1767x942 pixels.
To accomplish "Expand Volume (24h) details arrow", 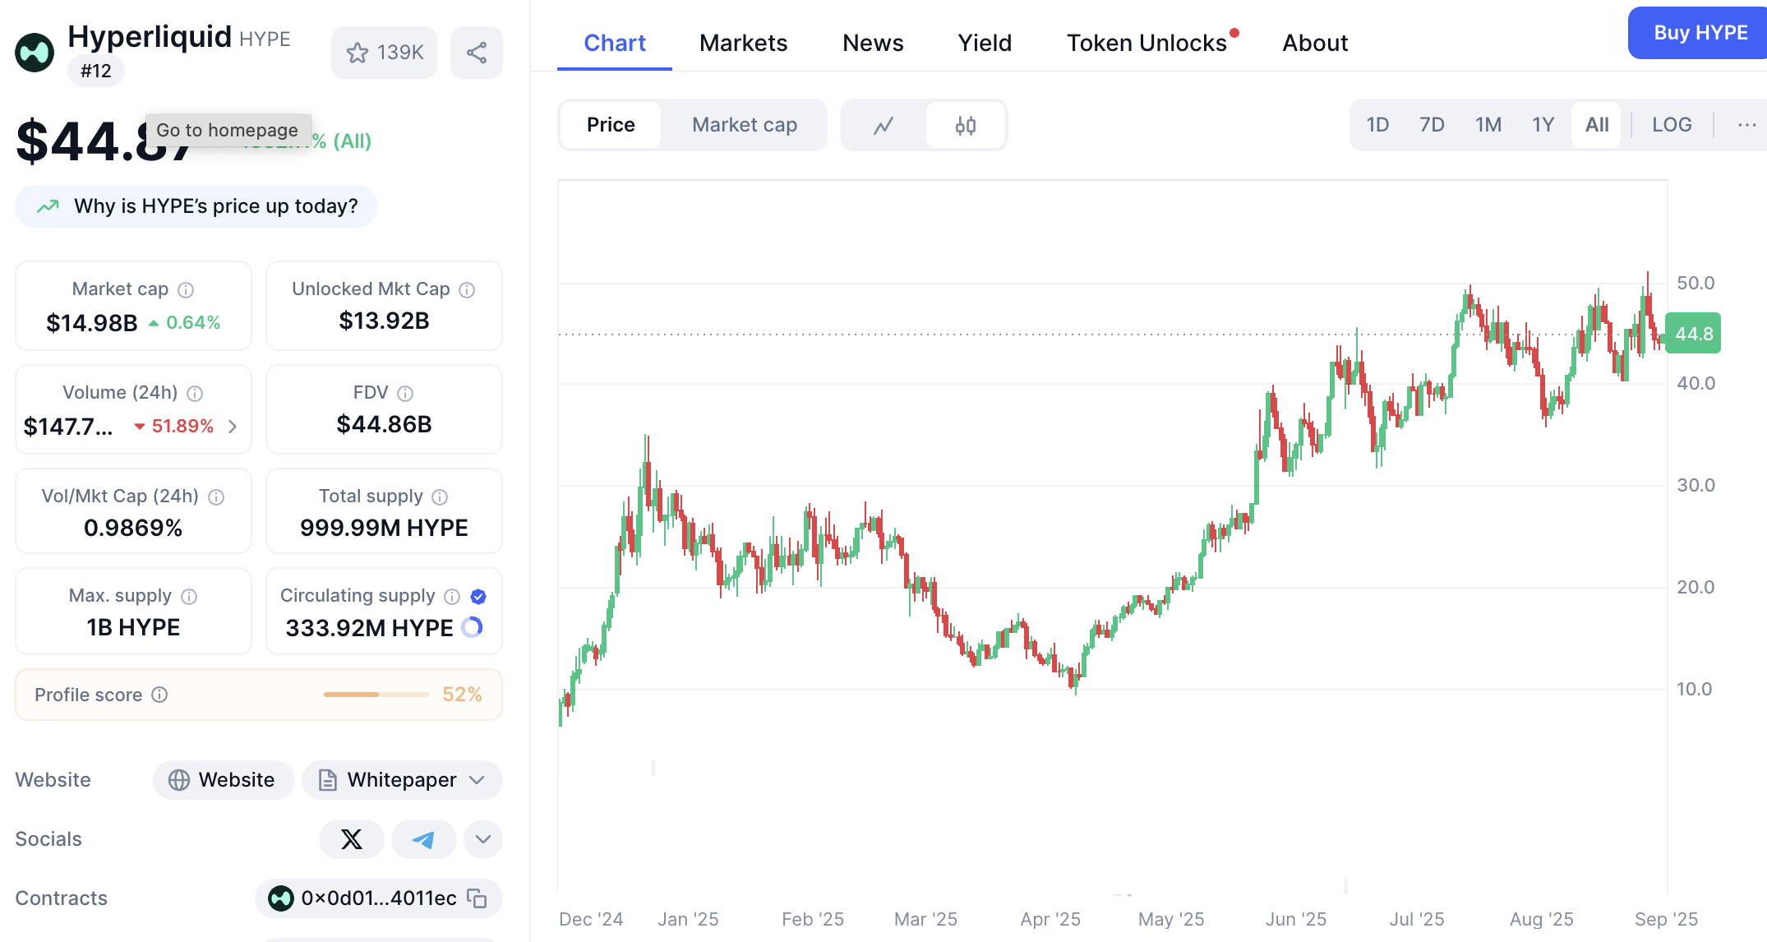I will coord(233,426).
